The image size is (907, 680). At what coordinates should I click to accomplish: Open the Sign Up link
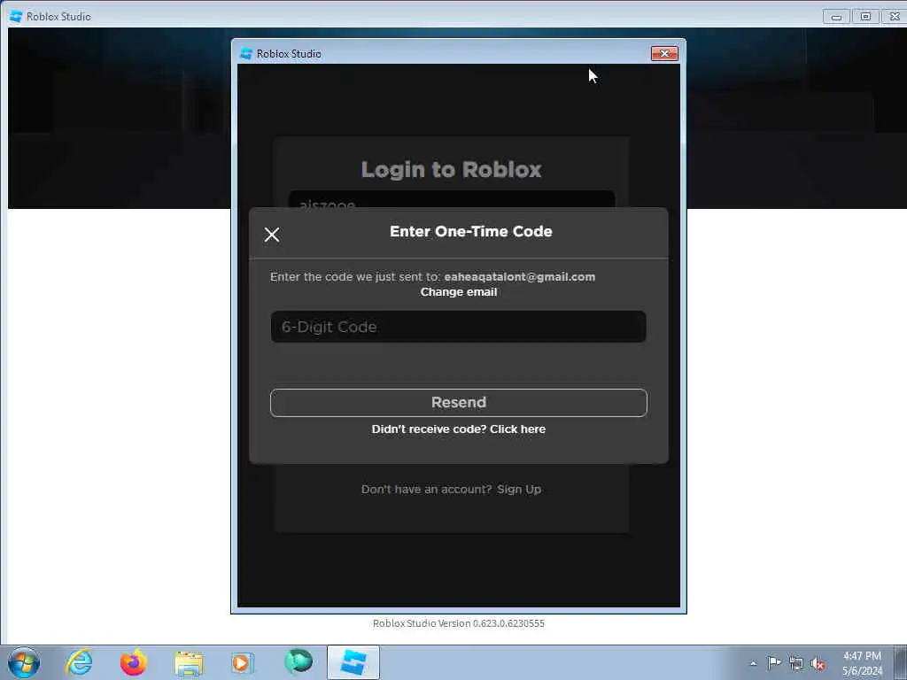[519, 489]
